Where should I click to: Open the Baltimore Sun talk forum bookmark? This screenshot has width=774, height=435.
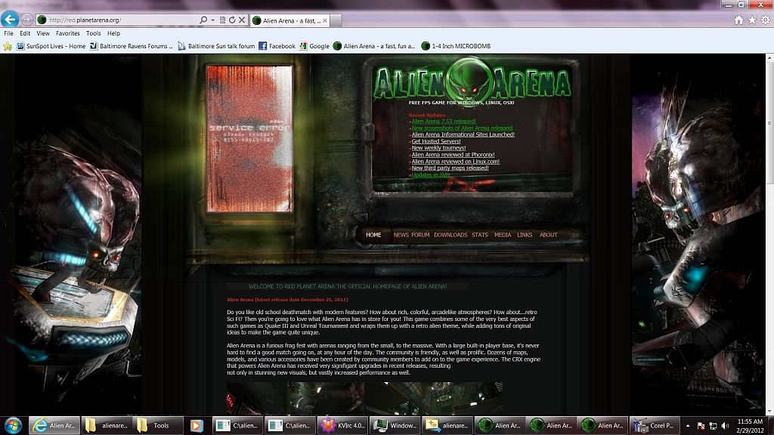[x=216, y=46]
